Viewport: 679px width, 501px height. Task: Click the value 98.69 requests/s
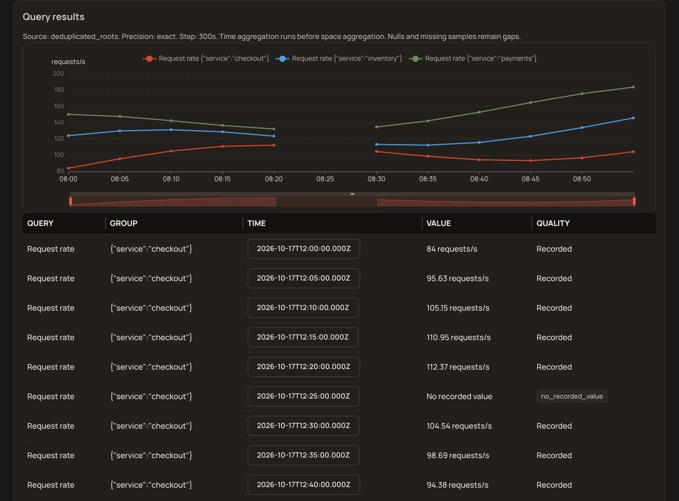point(458,455)
